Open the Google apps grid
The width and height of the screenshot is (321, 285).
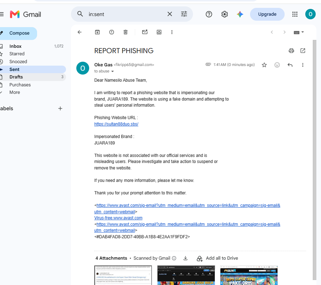[x=295, y=14]
